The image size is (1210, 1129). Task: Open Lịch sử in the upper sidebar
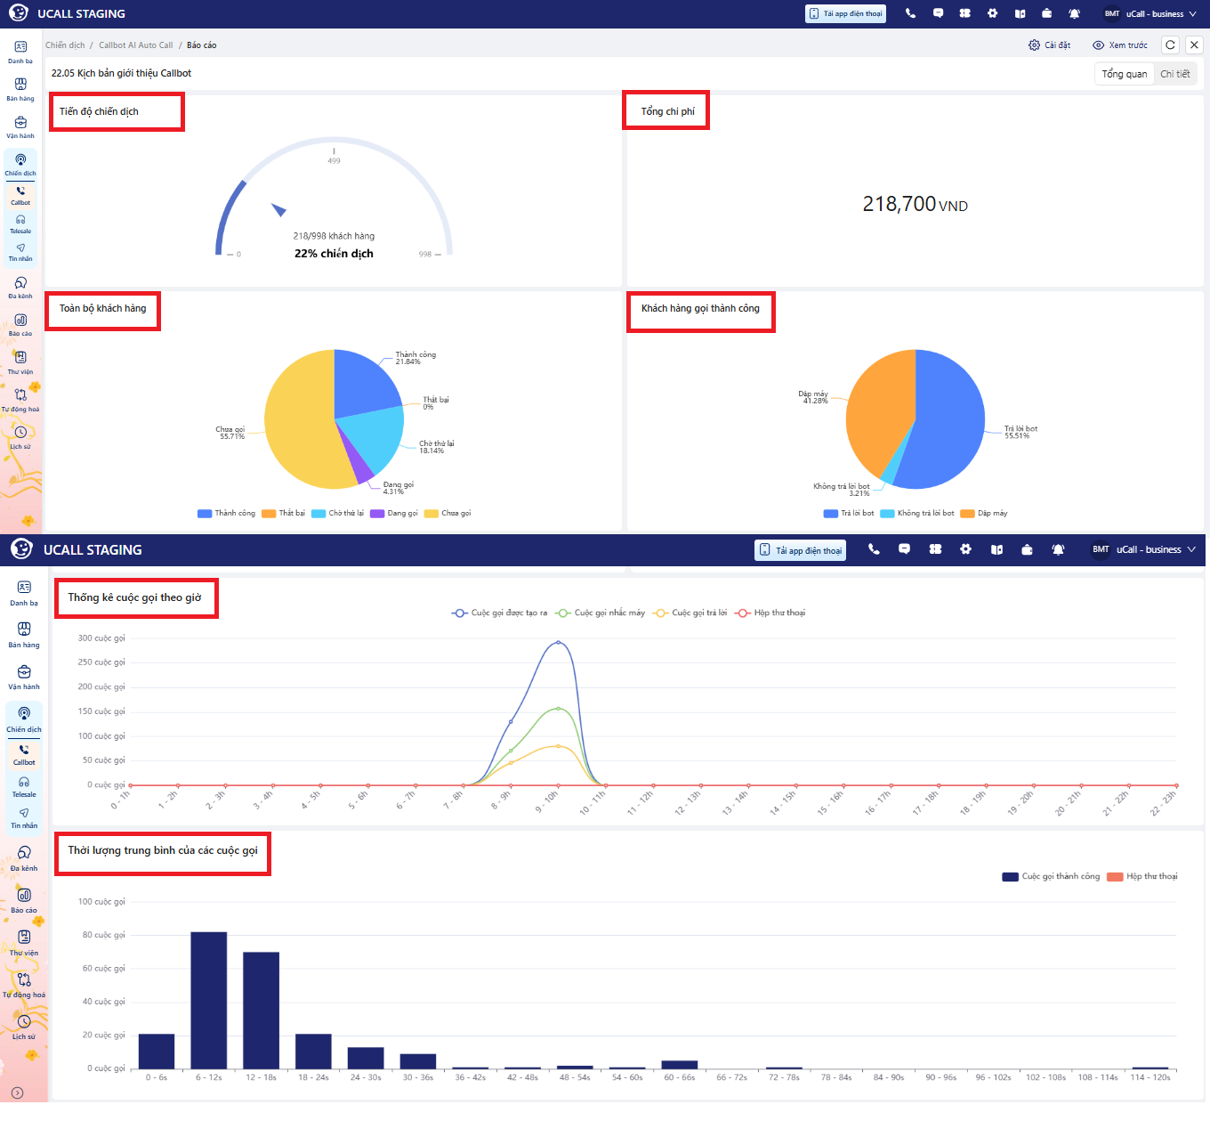click(20, 437)
